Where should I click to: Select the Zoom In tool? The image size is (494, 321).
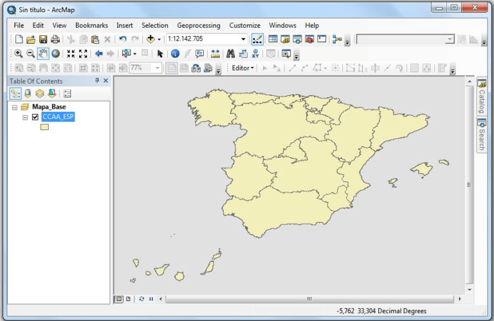(x=18, y=53)
